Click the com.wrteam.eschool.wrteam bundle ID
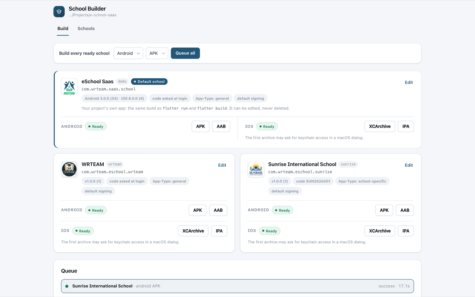475x297 pixels. tap(112, 172)
